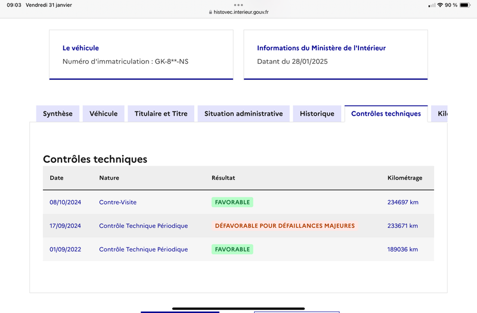Tap the home indicator bar

click(x=238, y=308)
